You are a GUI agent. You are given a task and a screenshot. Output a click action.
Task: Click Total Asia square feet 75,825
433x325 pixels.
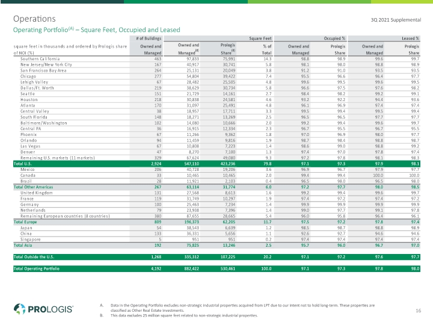tap(192, 245)
